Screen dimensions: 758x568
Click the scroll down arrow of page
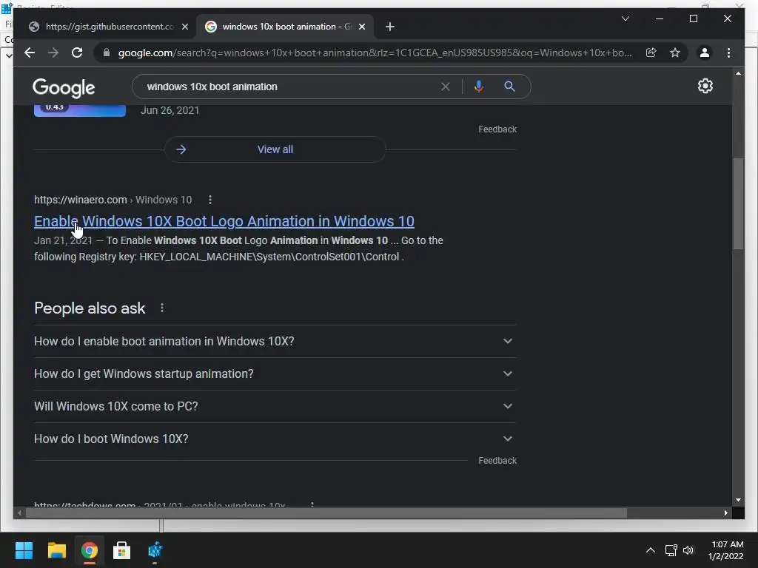point(738,500)
